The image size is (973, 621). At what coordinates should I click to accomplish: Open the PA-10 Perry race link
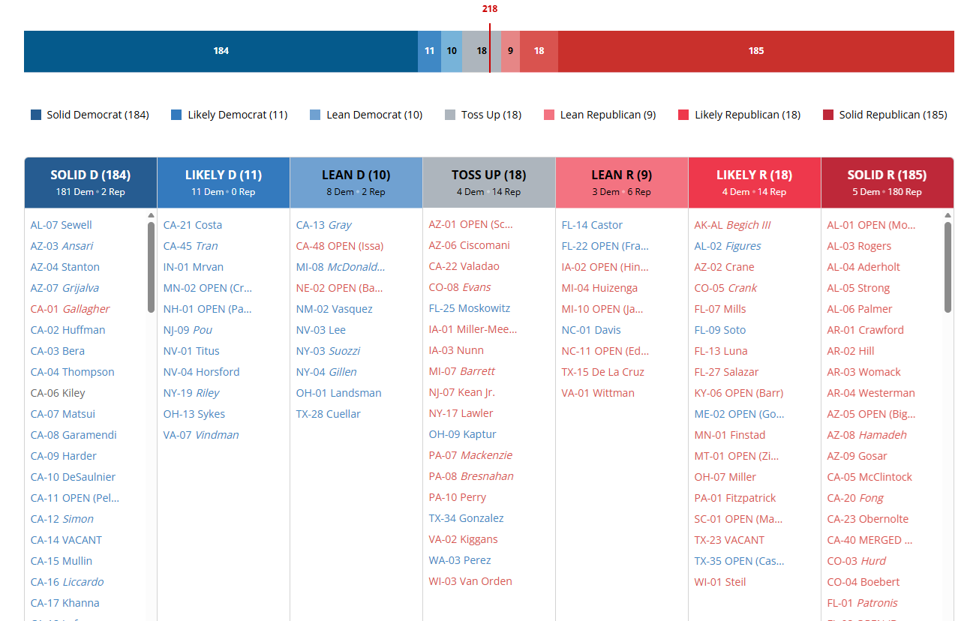pyautogui.click(x=458, y=497)
